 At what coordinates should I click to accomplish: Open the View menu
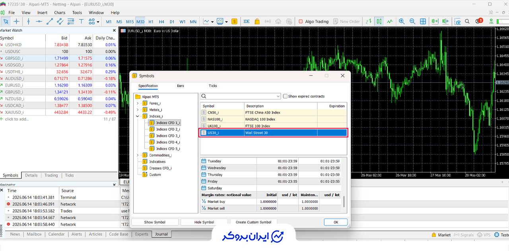pos(26,12)
